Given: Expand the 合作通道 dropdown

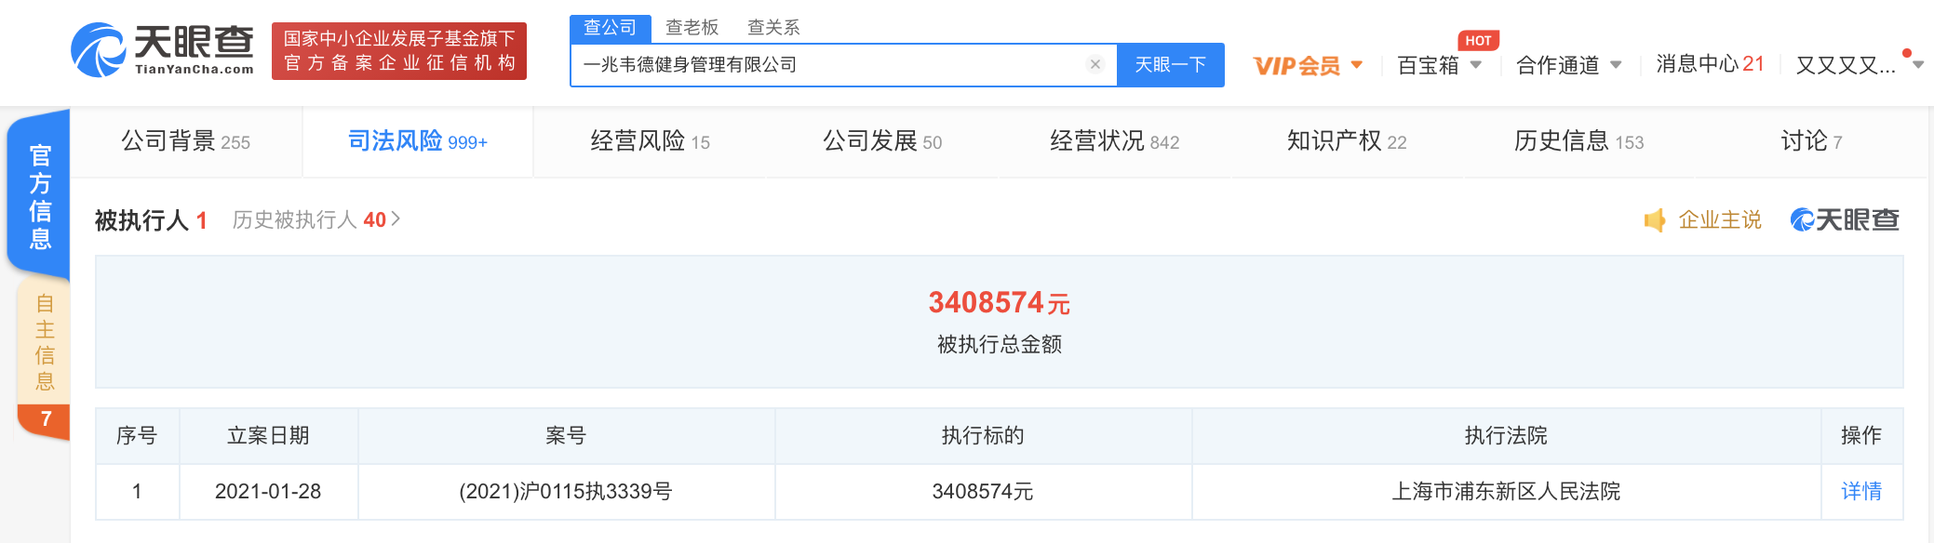Looking at the screenshot, I should pyautogui.click(x=1568, y=65).
